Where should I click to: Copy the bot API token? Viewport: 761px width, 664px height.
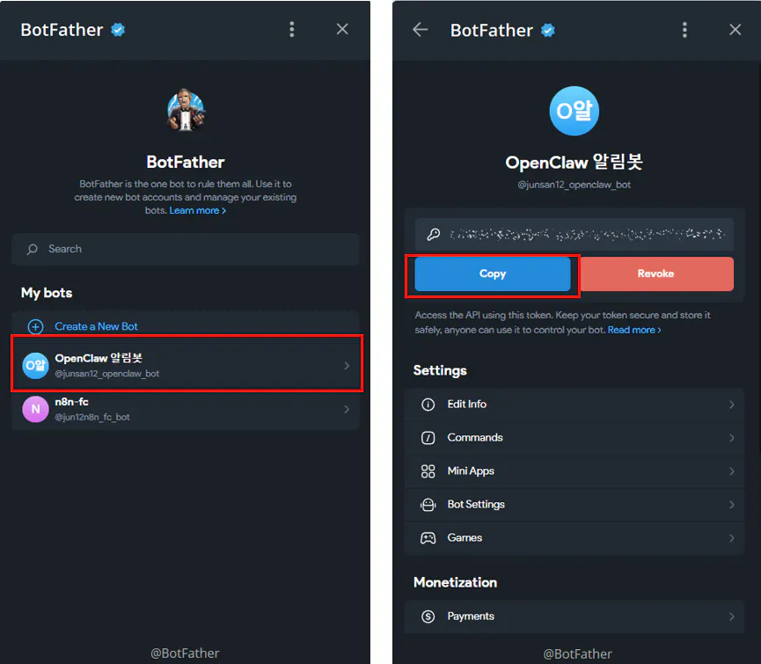pos(493,274)
